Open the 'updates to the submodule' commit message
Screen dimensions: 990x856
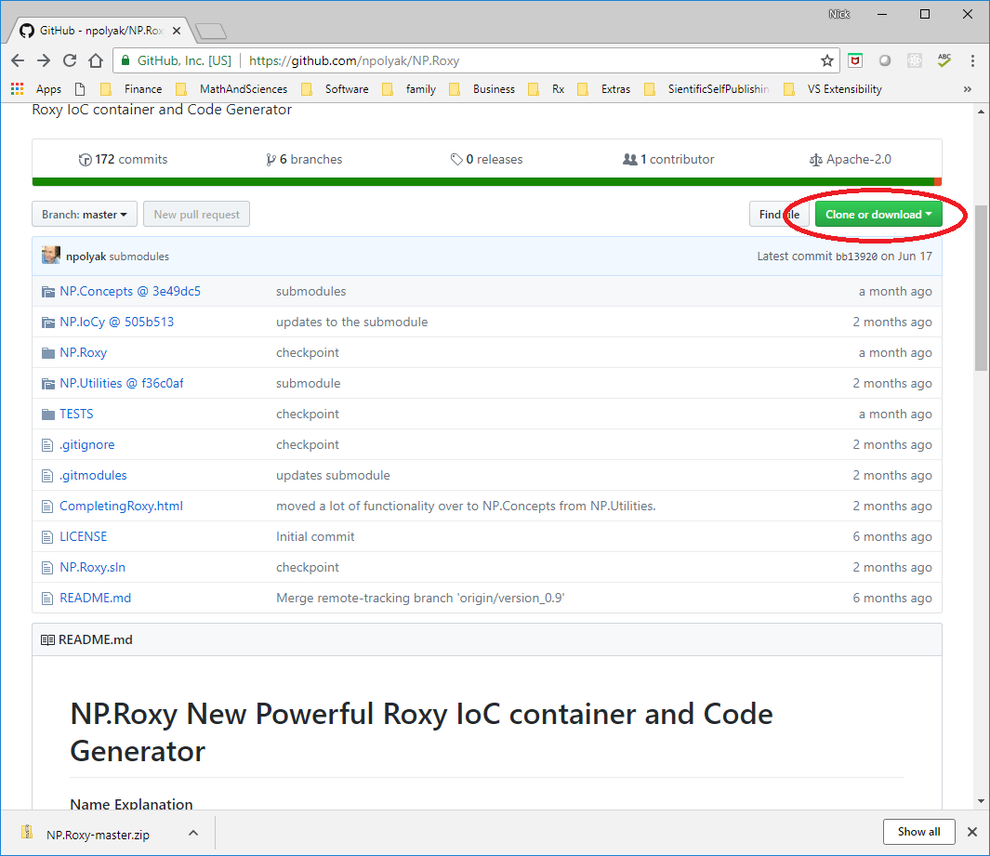(x=351, y=322)
